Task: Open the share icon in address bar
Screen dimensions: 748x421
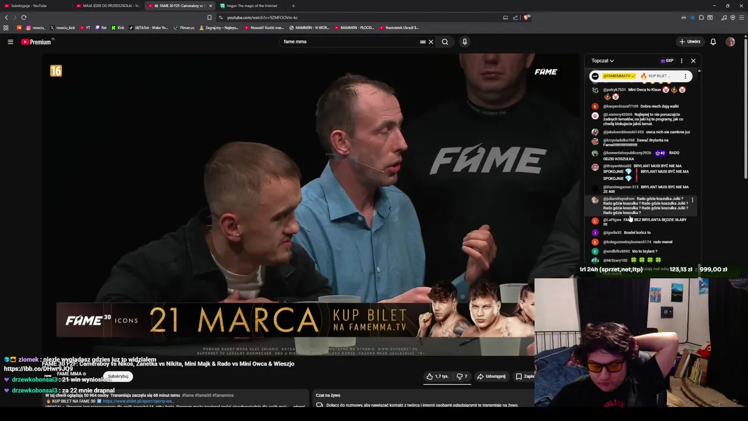Action: [x=515, y=18]
